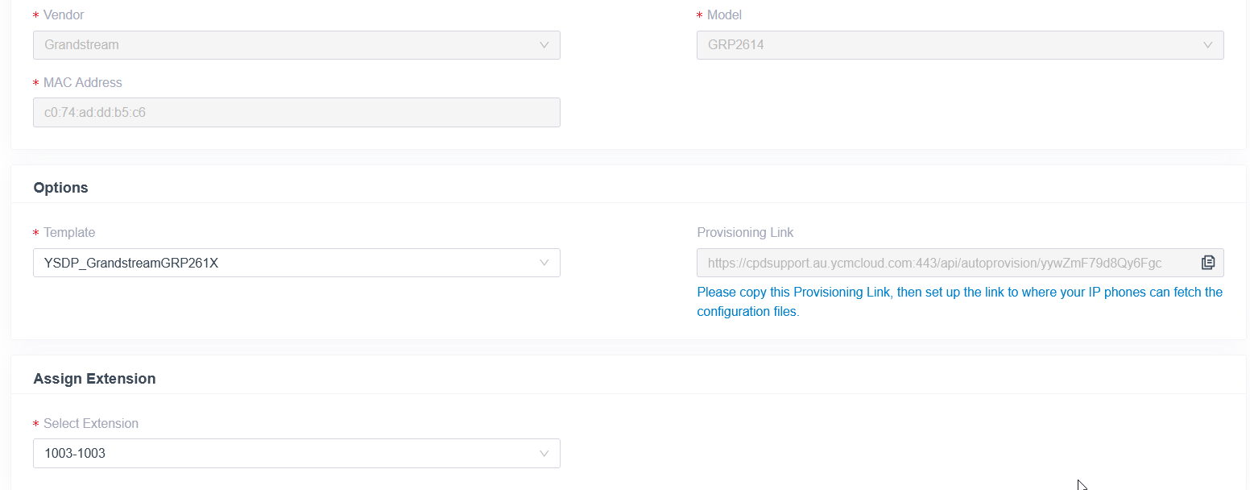The width and height of the screenshot is (1250, 490).
Task: Select the YSDP_GrandstreamGRP261X template value
Action: [131, 263]
